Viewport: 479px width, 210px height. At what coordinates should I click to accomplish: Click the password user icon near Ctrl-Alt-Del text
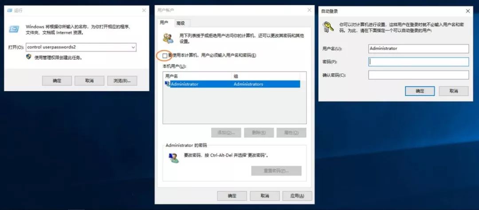click(174, 158)
